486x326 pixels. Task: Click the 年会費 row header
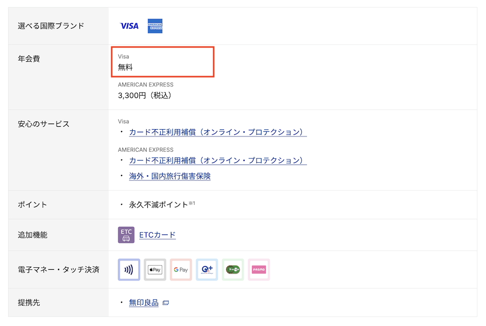coord(29,59)
